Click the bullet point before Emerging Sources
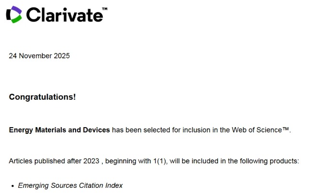Screen dimensions: 312x196 click(12, 186)
